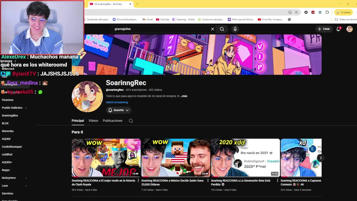357x201 pixels.
Task: Click the dark round extension icon
Action: [306, 12]
